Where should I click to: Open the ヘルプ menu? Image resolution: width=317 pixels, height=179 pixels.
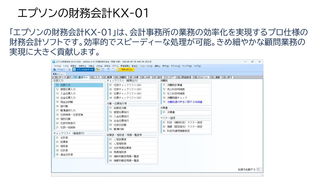click(x=197, y=66)
